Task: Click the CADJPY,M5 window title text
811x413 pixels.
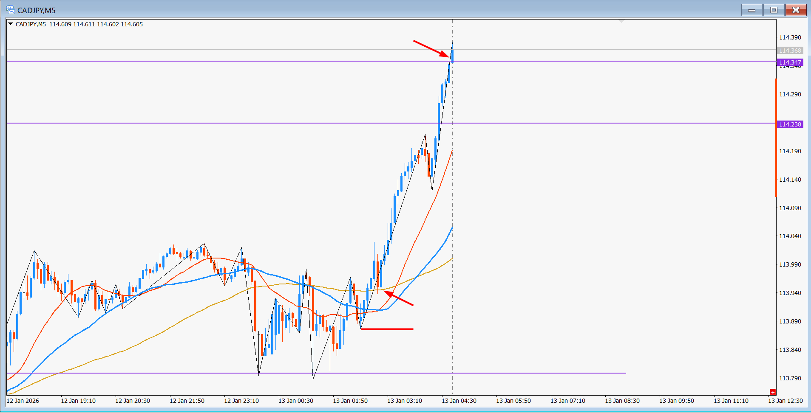Action: (x=37, y=10)
